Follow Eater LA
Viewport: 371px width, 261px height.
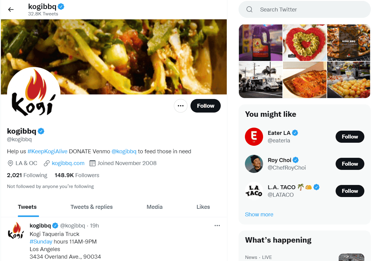point(350,137)
